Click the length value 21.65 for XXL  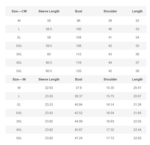(x=137, y=113)
